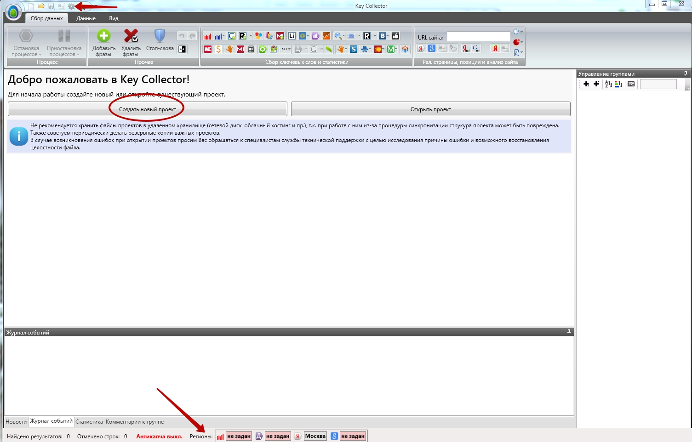Click the purple bar chart tag icon
Image resolution: width=692 pixels, height=442 pixels.
click(315, 36)
